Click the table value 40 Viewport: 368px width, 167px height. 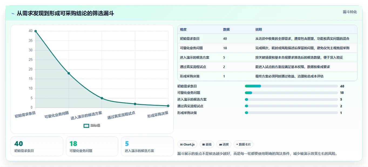[x=225, y=39]
